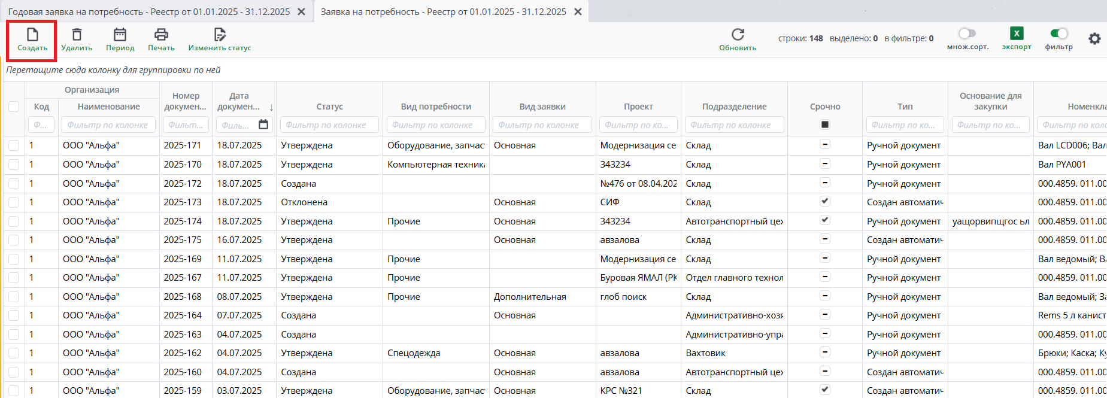Click the Срочно column filter checkbox

coord(825,124)
